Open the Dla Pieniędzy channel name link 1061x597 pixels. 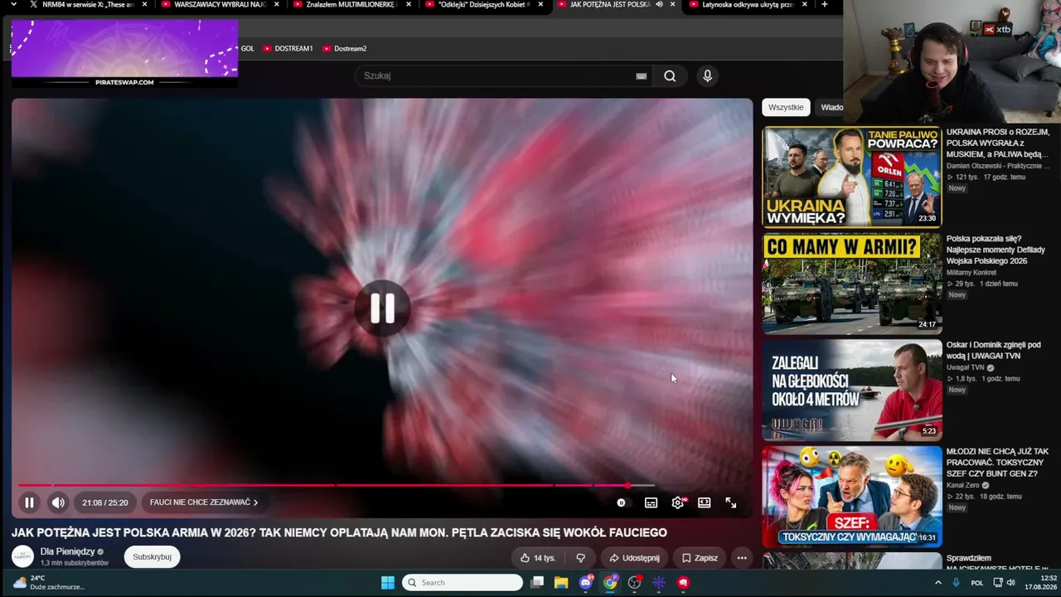[x=67, y=551]
